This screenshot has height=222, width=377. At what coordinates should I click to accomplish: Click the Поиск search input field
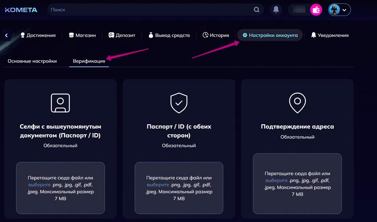pos(151,9)
